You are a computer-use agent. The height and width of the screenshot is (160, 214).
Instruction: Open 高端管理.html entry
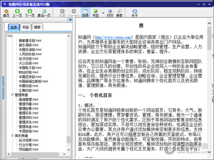28,100
